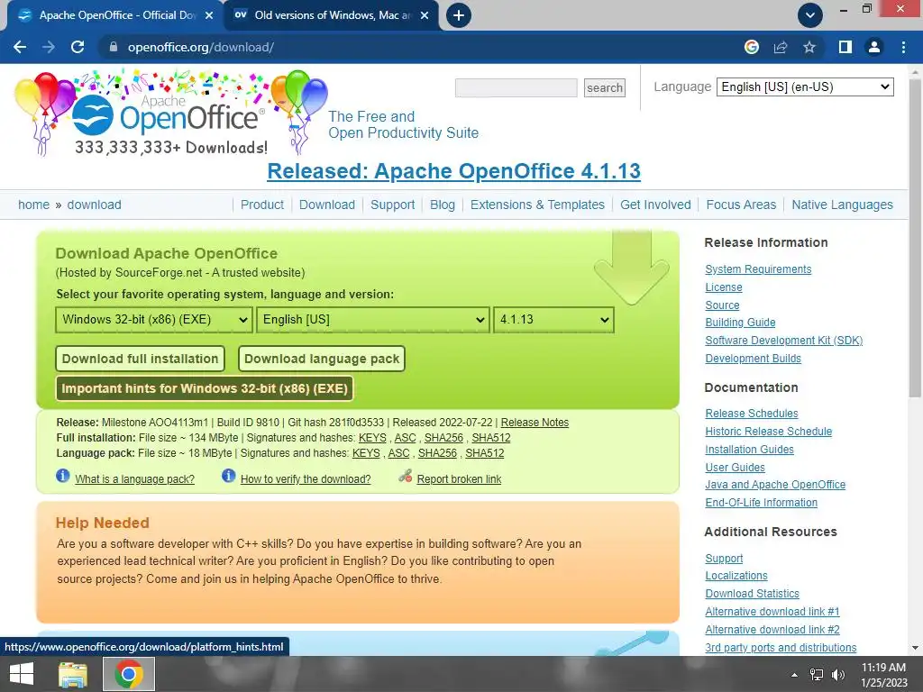Image resolution: width=923 pixels, height=692 pixels.
Task: Open the Download Statistics link
Action: (753, 594)
